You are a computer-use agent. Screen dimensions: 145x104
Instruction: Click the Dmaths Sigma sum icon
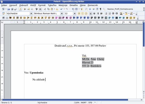tap(32, 18)
